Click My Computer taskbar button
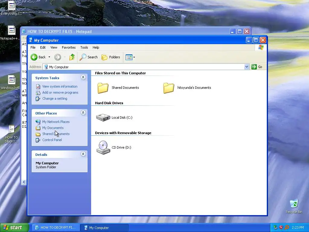The height and width of the screenshot is (232, 309). pos(104,228)
